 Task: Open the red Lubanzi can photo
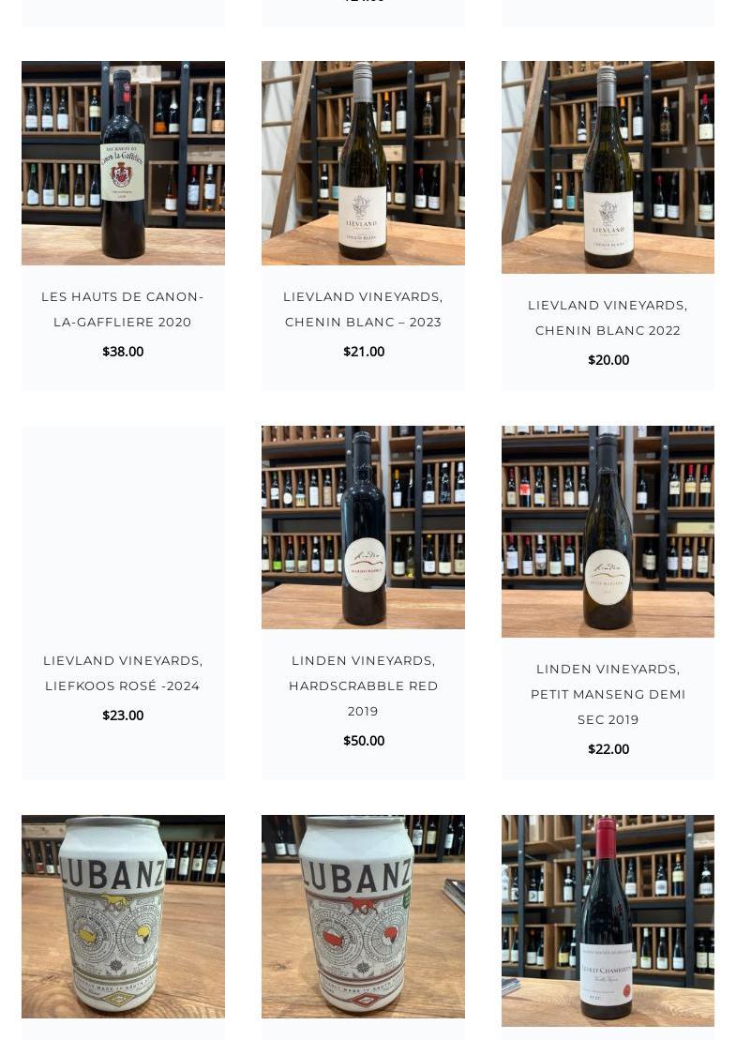click(x=363, y=916)
